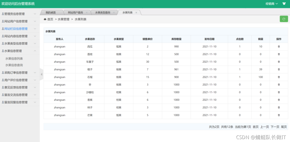The height and width of the screenshot is (142, 290).
Task: Click the home icon in breadcrumb
Action: click(45, 19)
